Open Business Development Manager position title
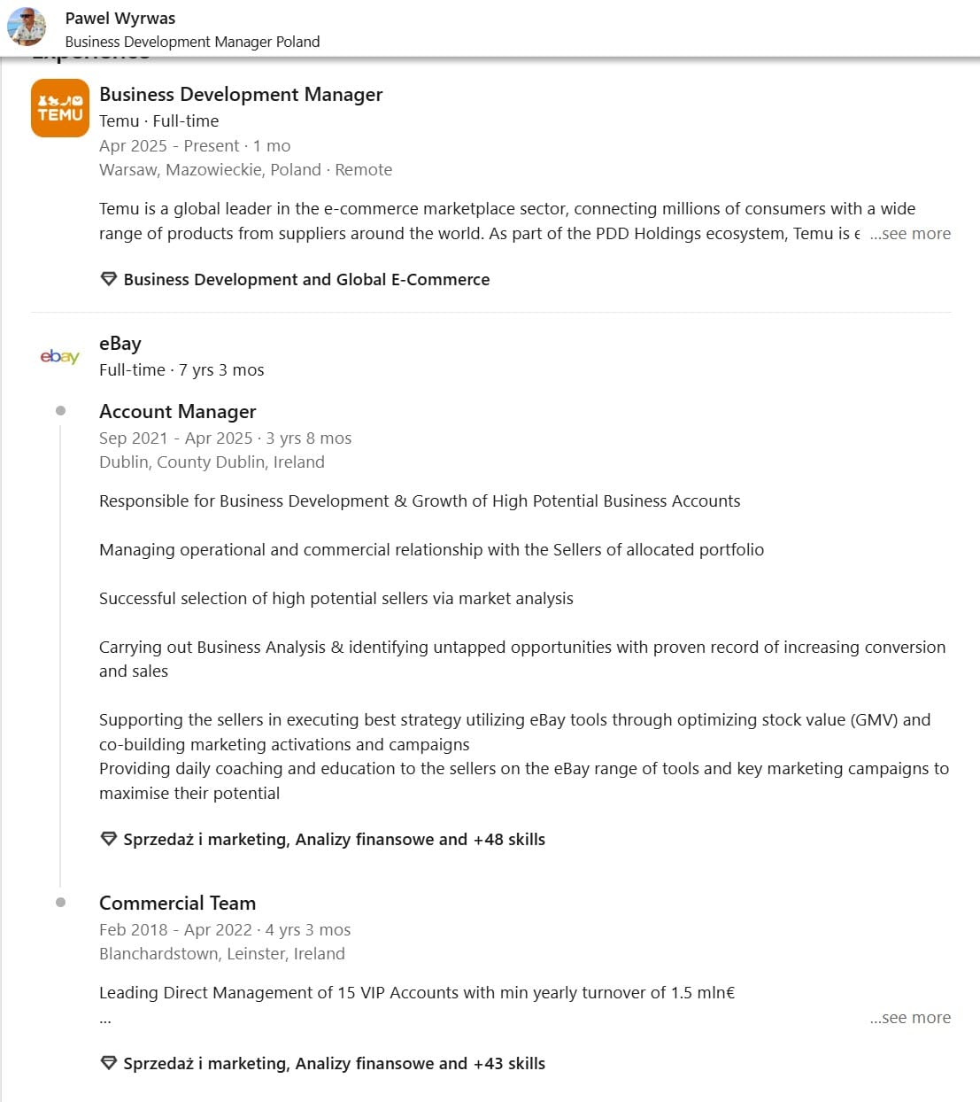The height and width of the screenshot is (1102, 980). [241, 95]
